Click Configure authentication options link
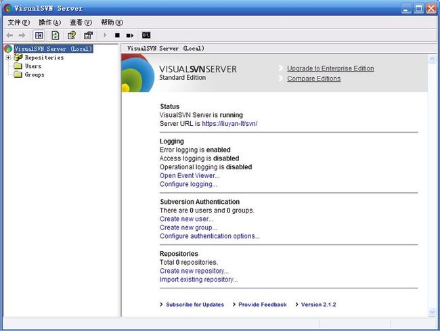 (x=210, y=236)
